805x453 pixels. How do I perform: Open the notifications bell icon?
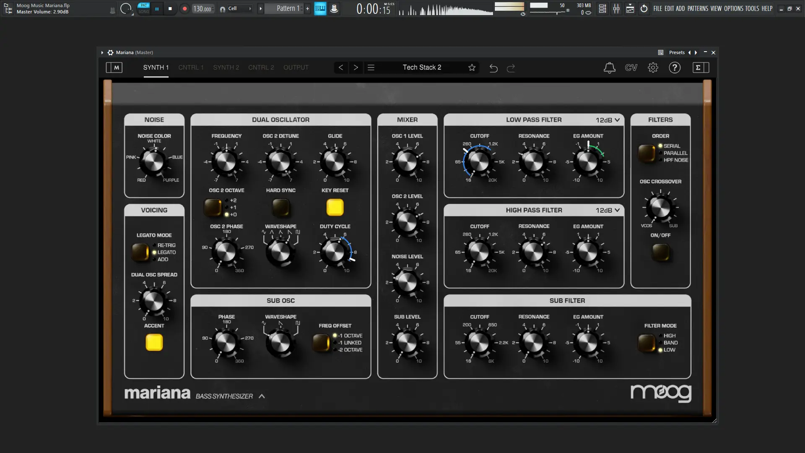tap(609, 68)
